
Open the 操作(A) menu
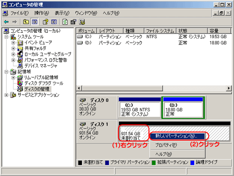pos(41,13)
